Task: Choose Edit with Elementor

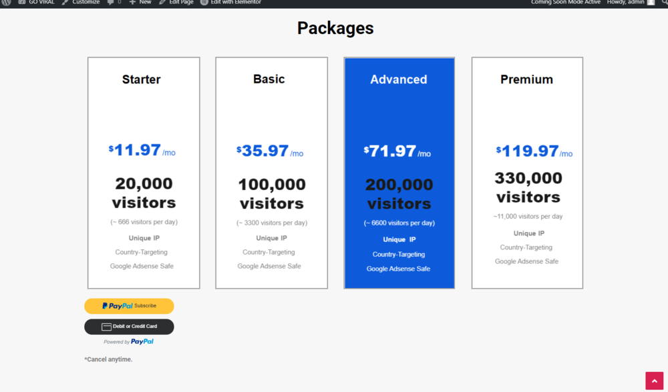Action: [x=230, y=2]
